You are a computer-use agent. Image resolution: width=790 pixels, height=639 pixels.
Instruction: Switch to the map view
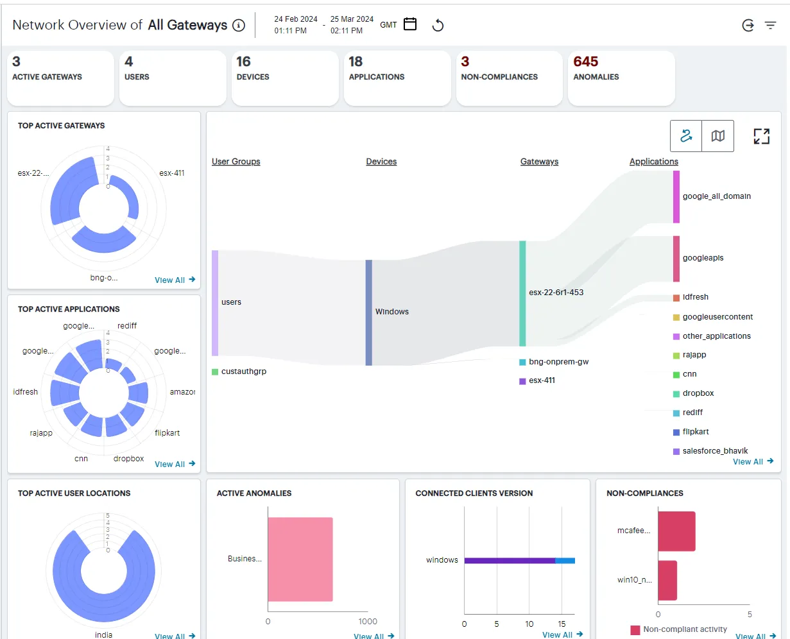point(718,136)
